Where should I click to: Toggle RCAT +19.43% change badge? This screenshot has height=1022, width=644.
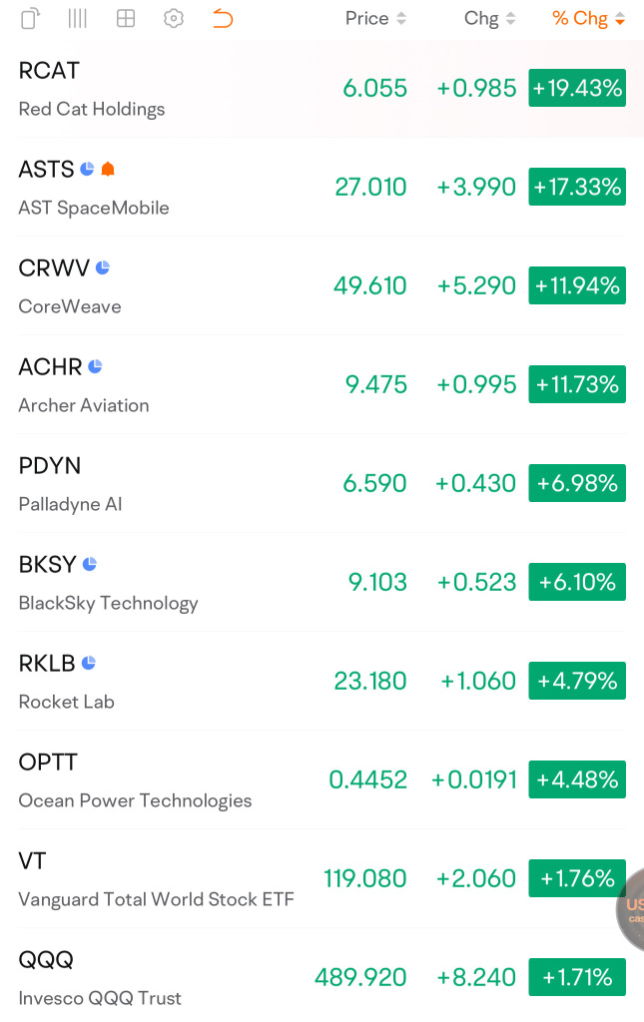click(577, 88)
